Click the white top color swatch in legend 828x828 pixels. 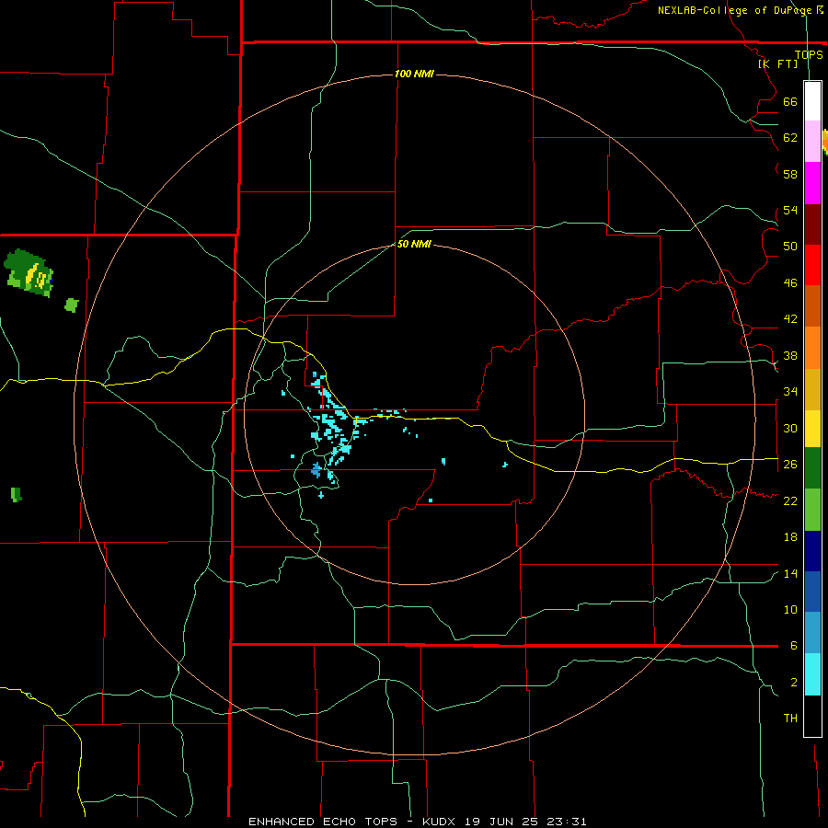coord(812,101)
